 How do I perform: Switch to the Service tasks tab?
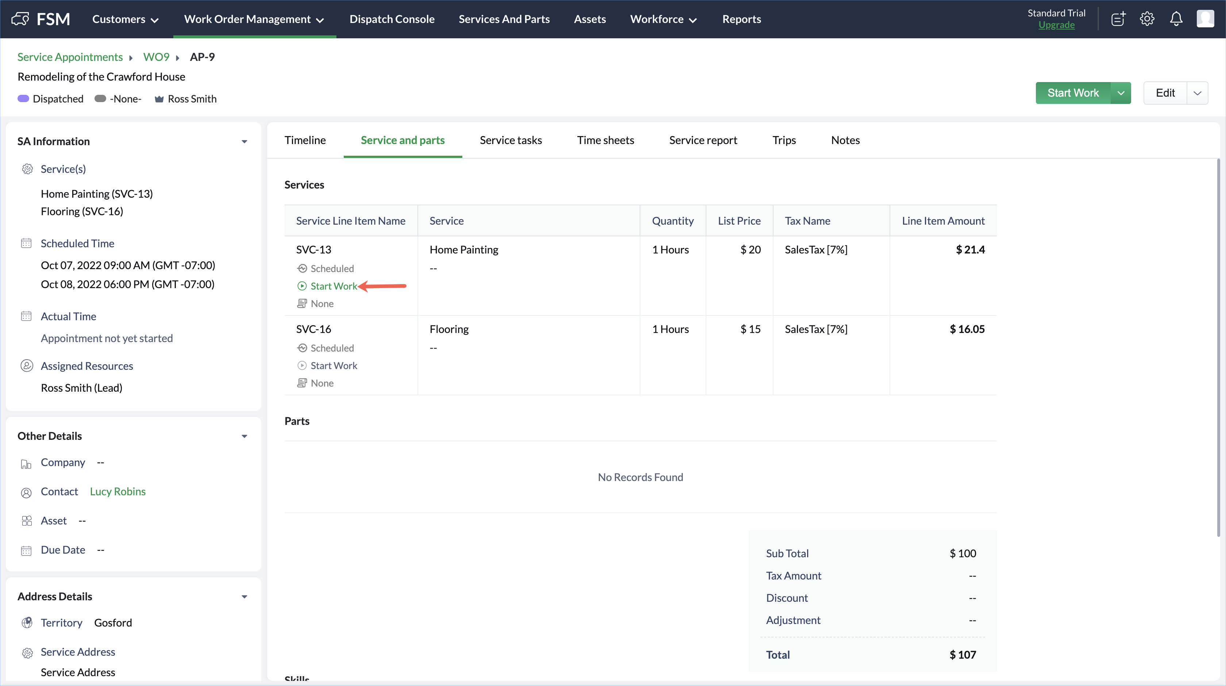(511, 140)
